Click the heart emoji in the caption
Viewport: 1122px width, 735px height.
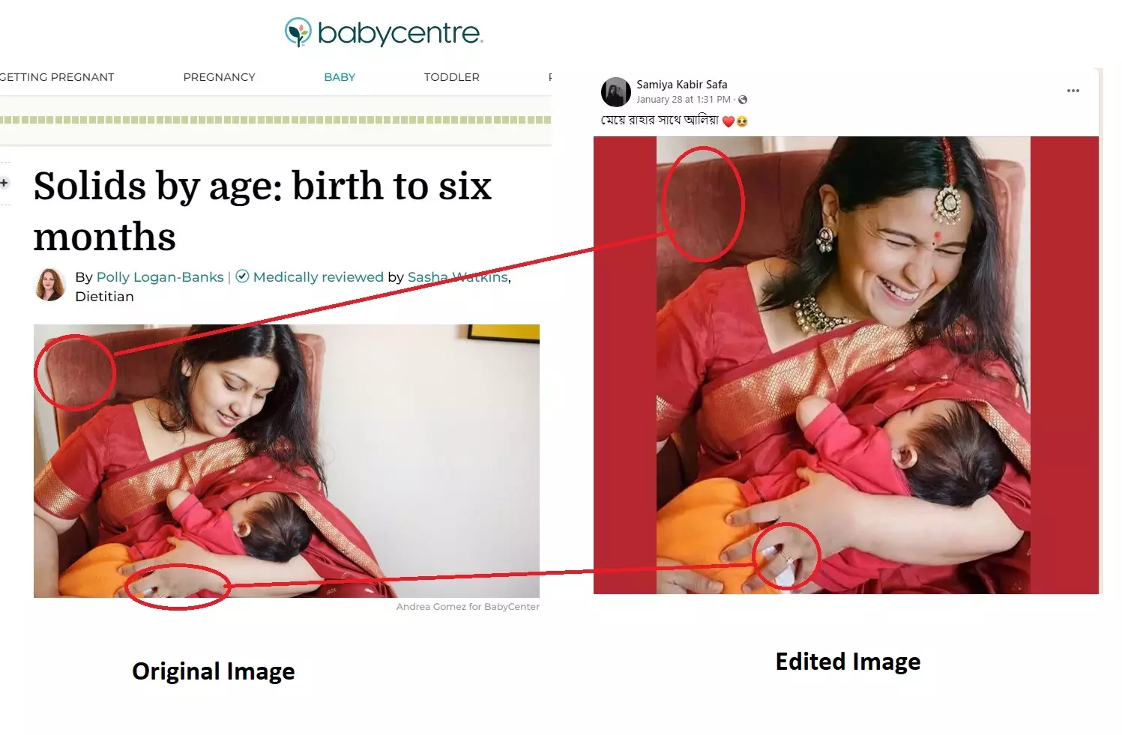[728, 121]
